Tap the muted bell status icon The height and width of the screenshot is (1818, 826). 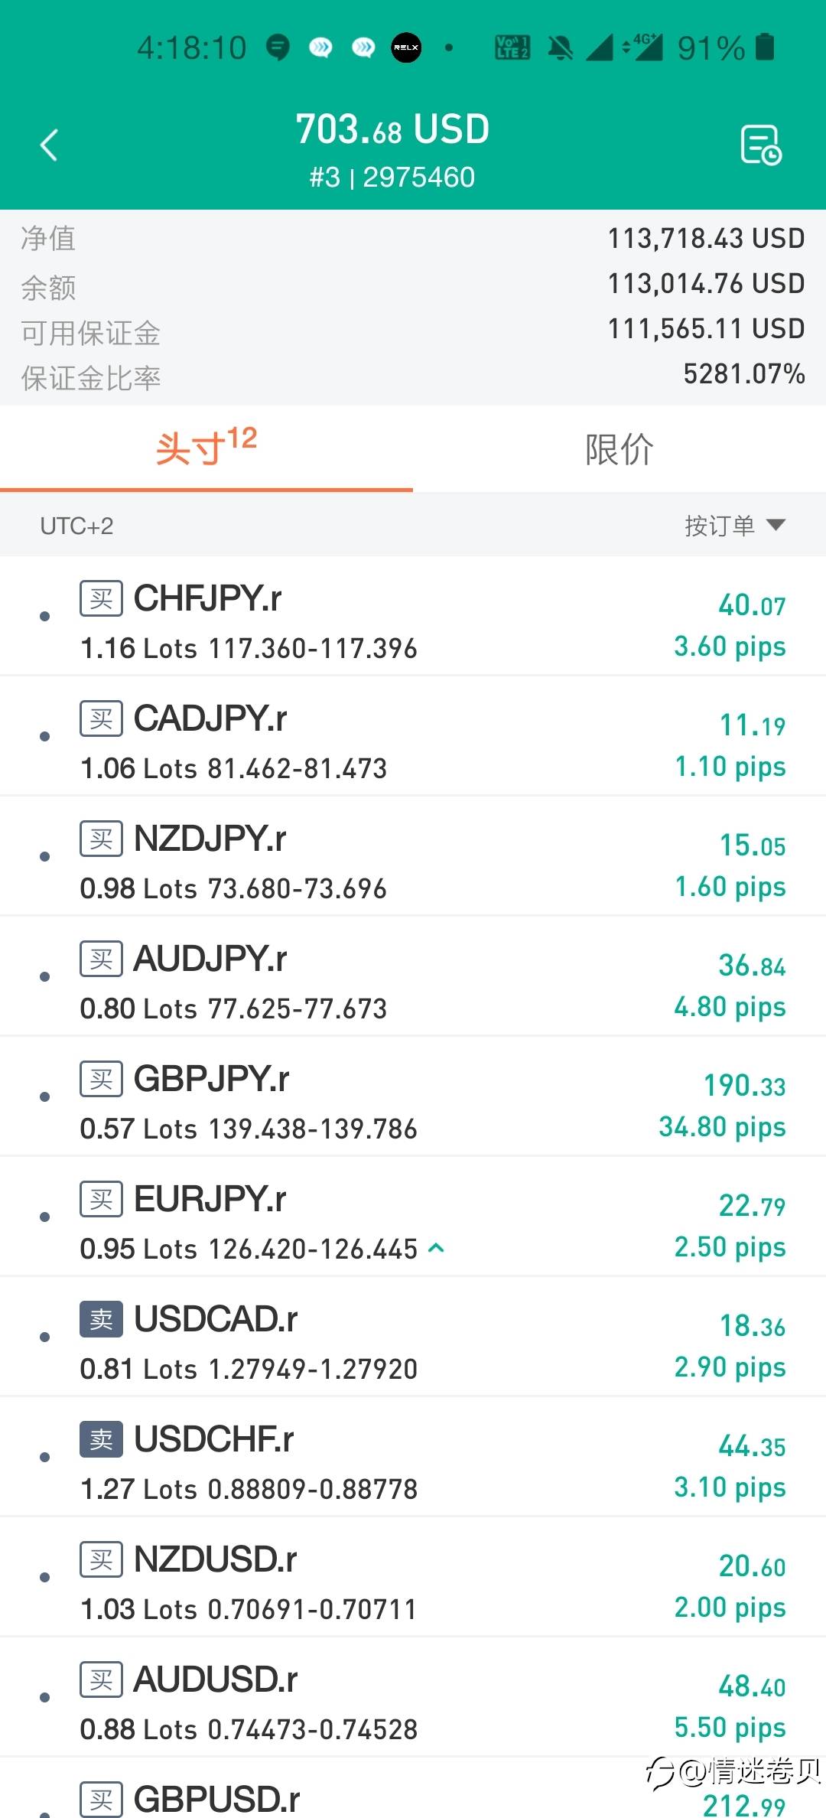click(560, 48)
